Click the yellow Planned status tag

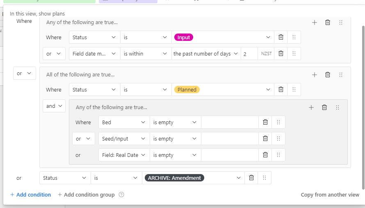click(187, 89)
